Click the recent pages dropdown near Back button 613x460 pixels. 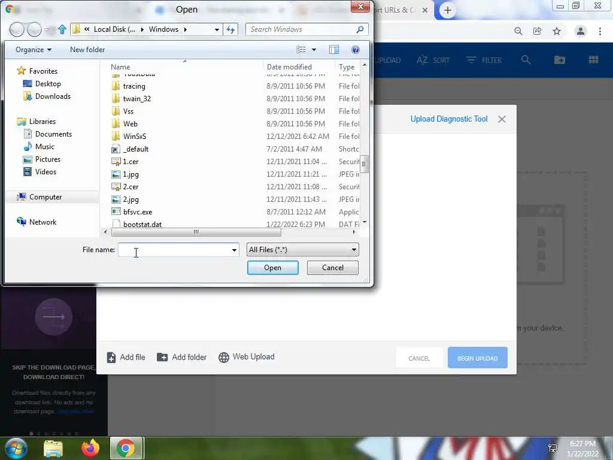[47, 30]
